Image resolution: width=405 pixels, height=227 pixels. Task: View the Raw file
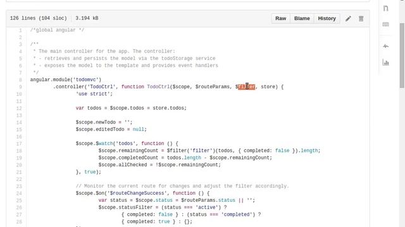(x=281, y=18)
